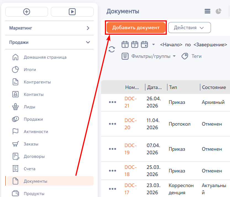Open Контакты in sidebar
Screen dimensions: 230x197
pos(34,95)
